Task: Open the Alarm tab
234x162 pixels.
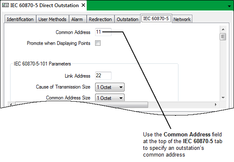Action: point(77,19)
